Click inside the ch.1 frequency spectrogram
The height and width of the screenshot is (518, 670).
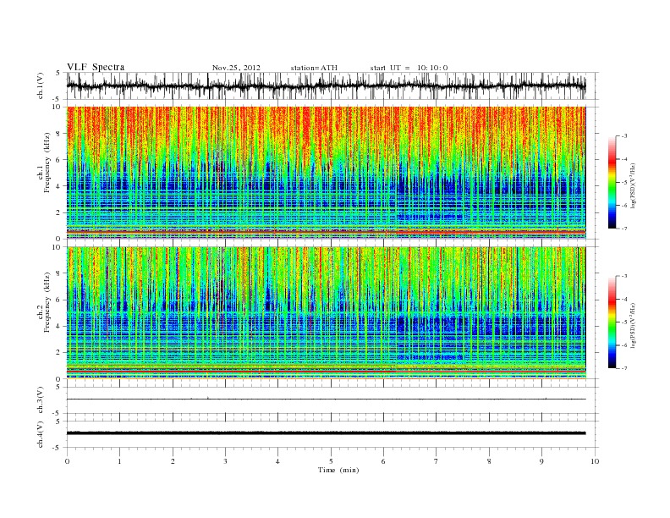327,173
